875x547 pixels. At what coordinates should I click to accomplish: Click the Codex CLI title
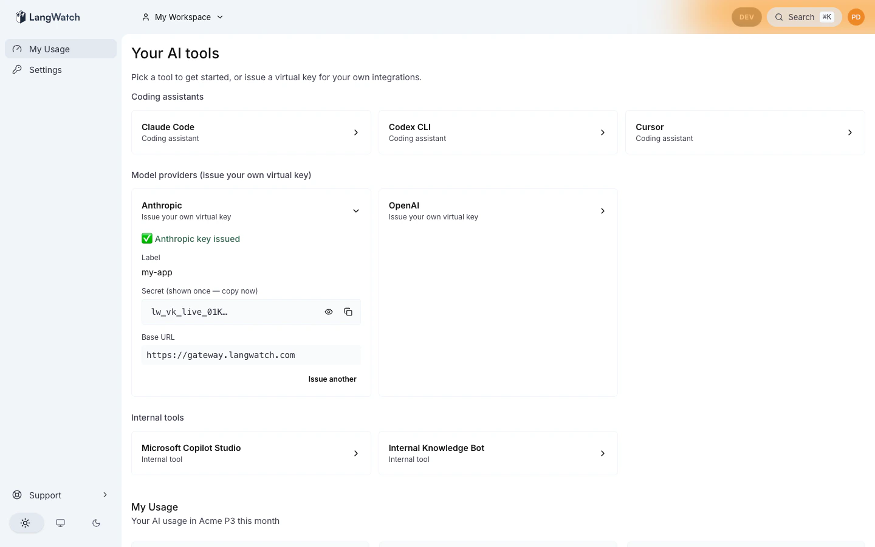410,127
